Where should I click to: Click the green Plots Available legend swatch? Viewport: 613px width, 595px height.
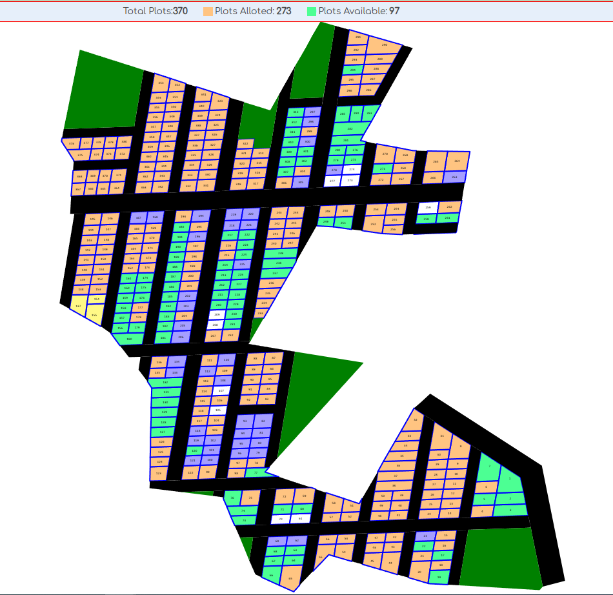click(x=312, y=12)
